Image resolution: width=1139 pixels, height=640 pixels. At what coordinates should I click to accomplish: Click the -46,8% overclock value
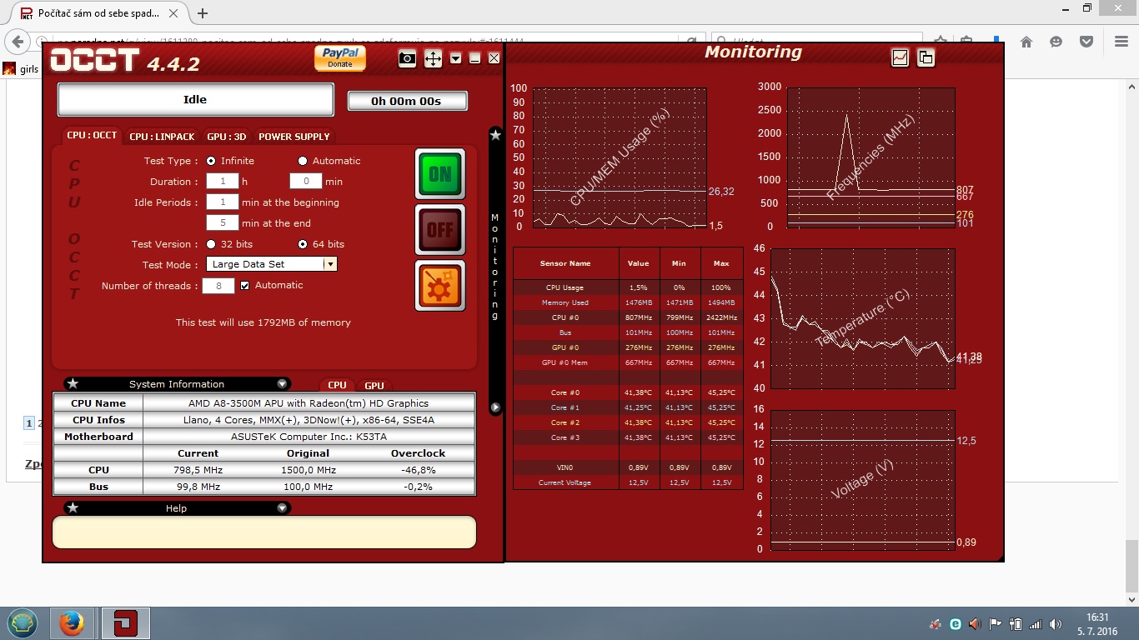click(x=419, y=470)
